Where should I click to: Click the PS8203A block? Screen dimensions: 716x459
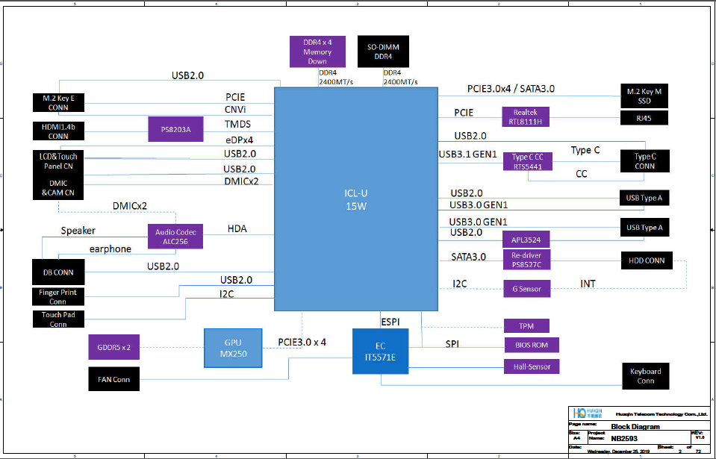175,129
